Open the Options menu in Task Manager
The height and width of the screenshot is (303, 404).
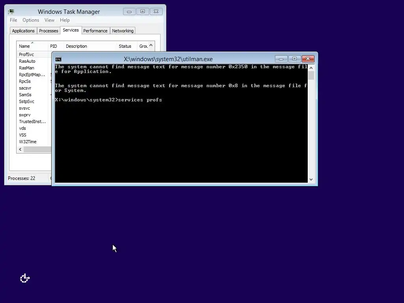(x=31, y=20)
